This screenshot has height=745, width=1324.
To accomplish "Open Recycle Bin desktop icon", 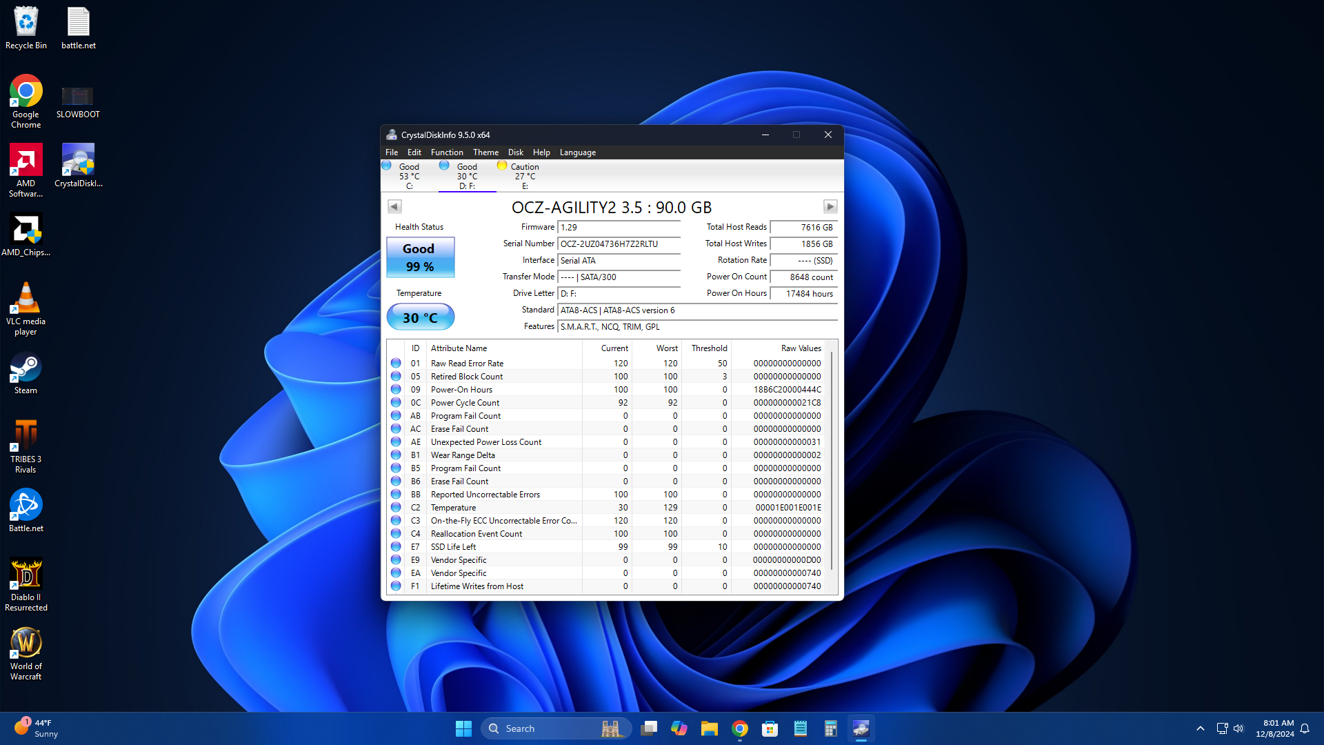I will pos(26,28).
